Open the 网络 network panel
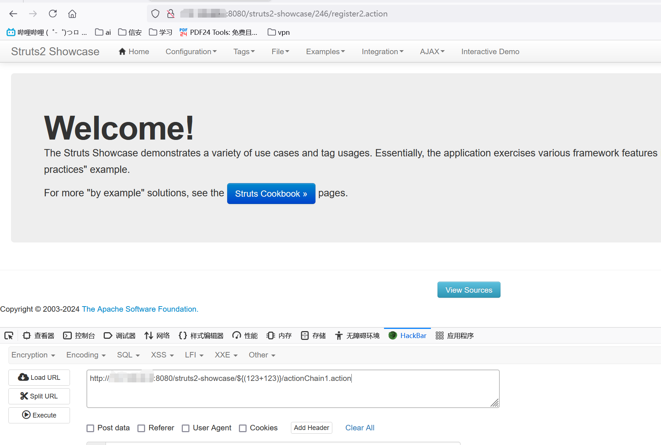 click(157, 335)
